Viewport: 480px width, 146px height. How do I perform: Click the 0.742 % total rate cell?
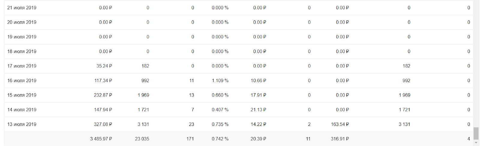pyautogui.click(x=220, y=139)
